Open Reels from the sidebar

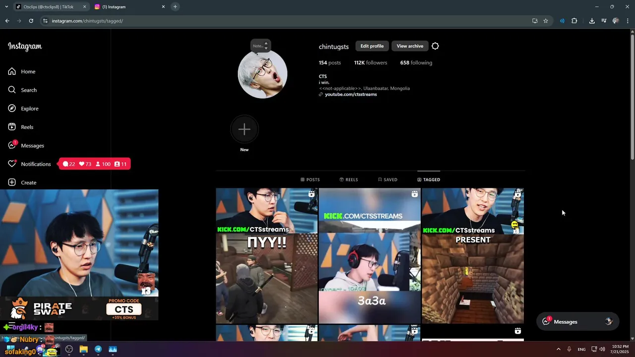coord(21,127)
